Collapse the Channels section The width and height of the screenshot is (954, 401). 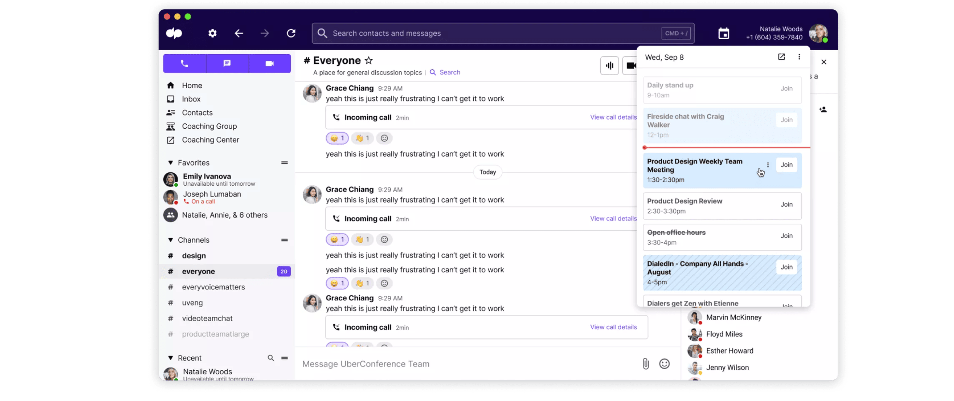click(170, 240)
